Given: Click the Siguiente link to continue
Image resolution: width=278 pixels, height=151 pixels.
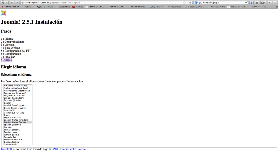Looking at the screenshot, I should (6, 60).
